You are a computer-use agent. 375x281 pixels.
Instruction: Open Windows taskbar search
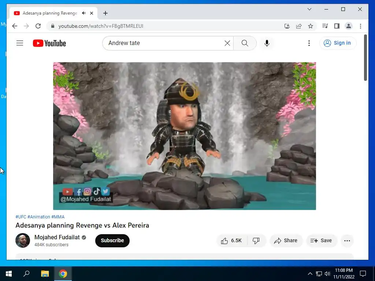click(26, 274)
